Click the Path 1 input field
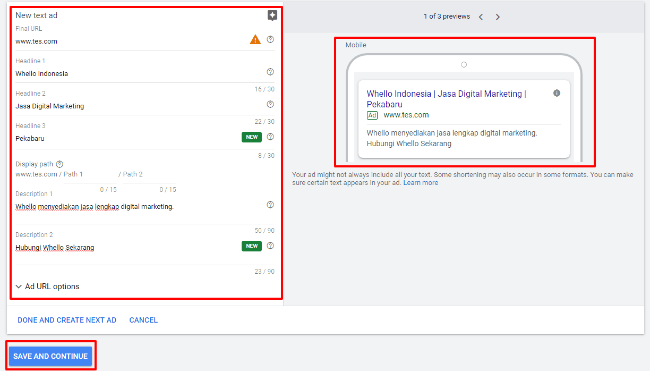The height and width of the screenshot is (371, 650). click(89, 175)
